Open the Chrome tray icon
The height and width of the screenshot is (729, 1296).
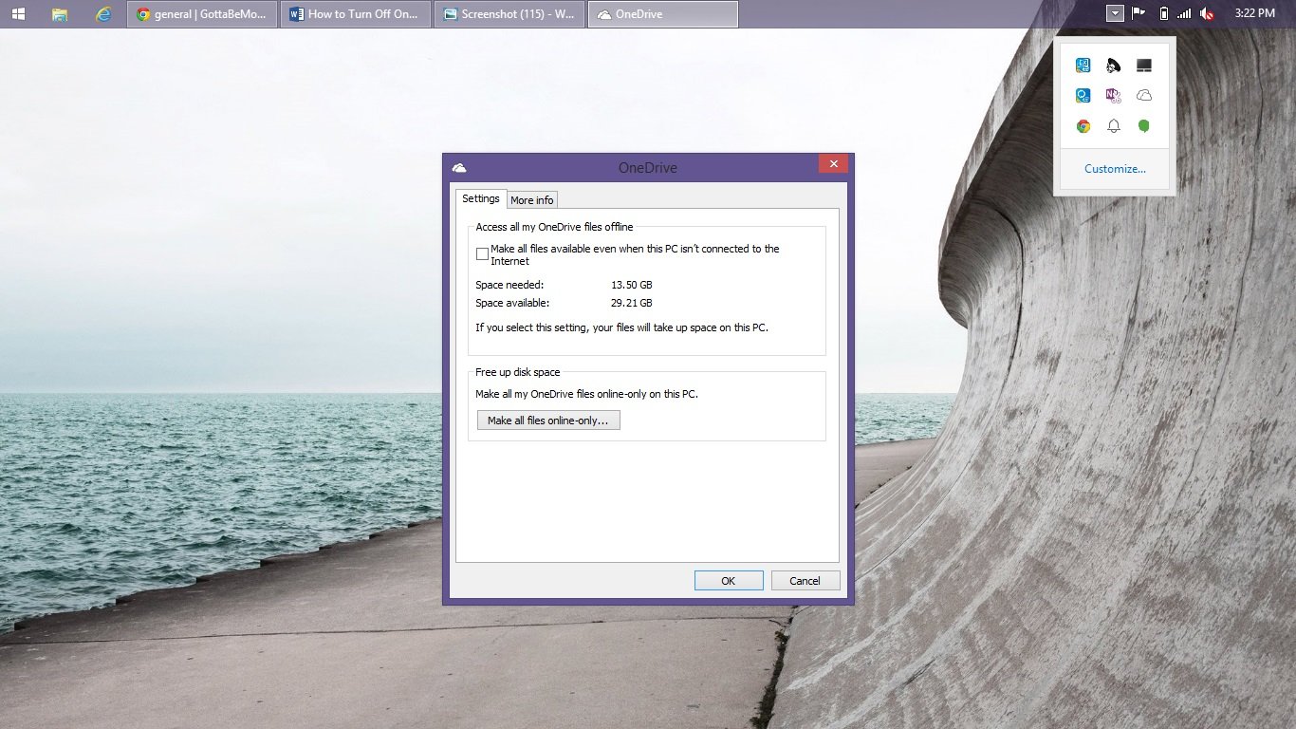1083,126
